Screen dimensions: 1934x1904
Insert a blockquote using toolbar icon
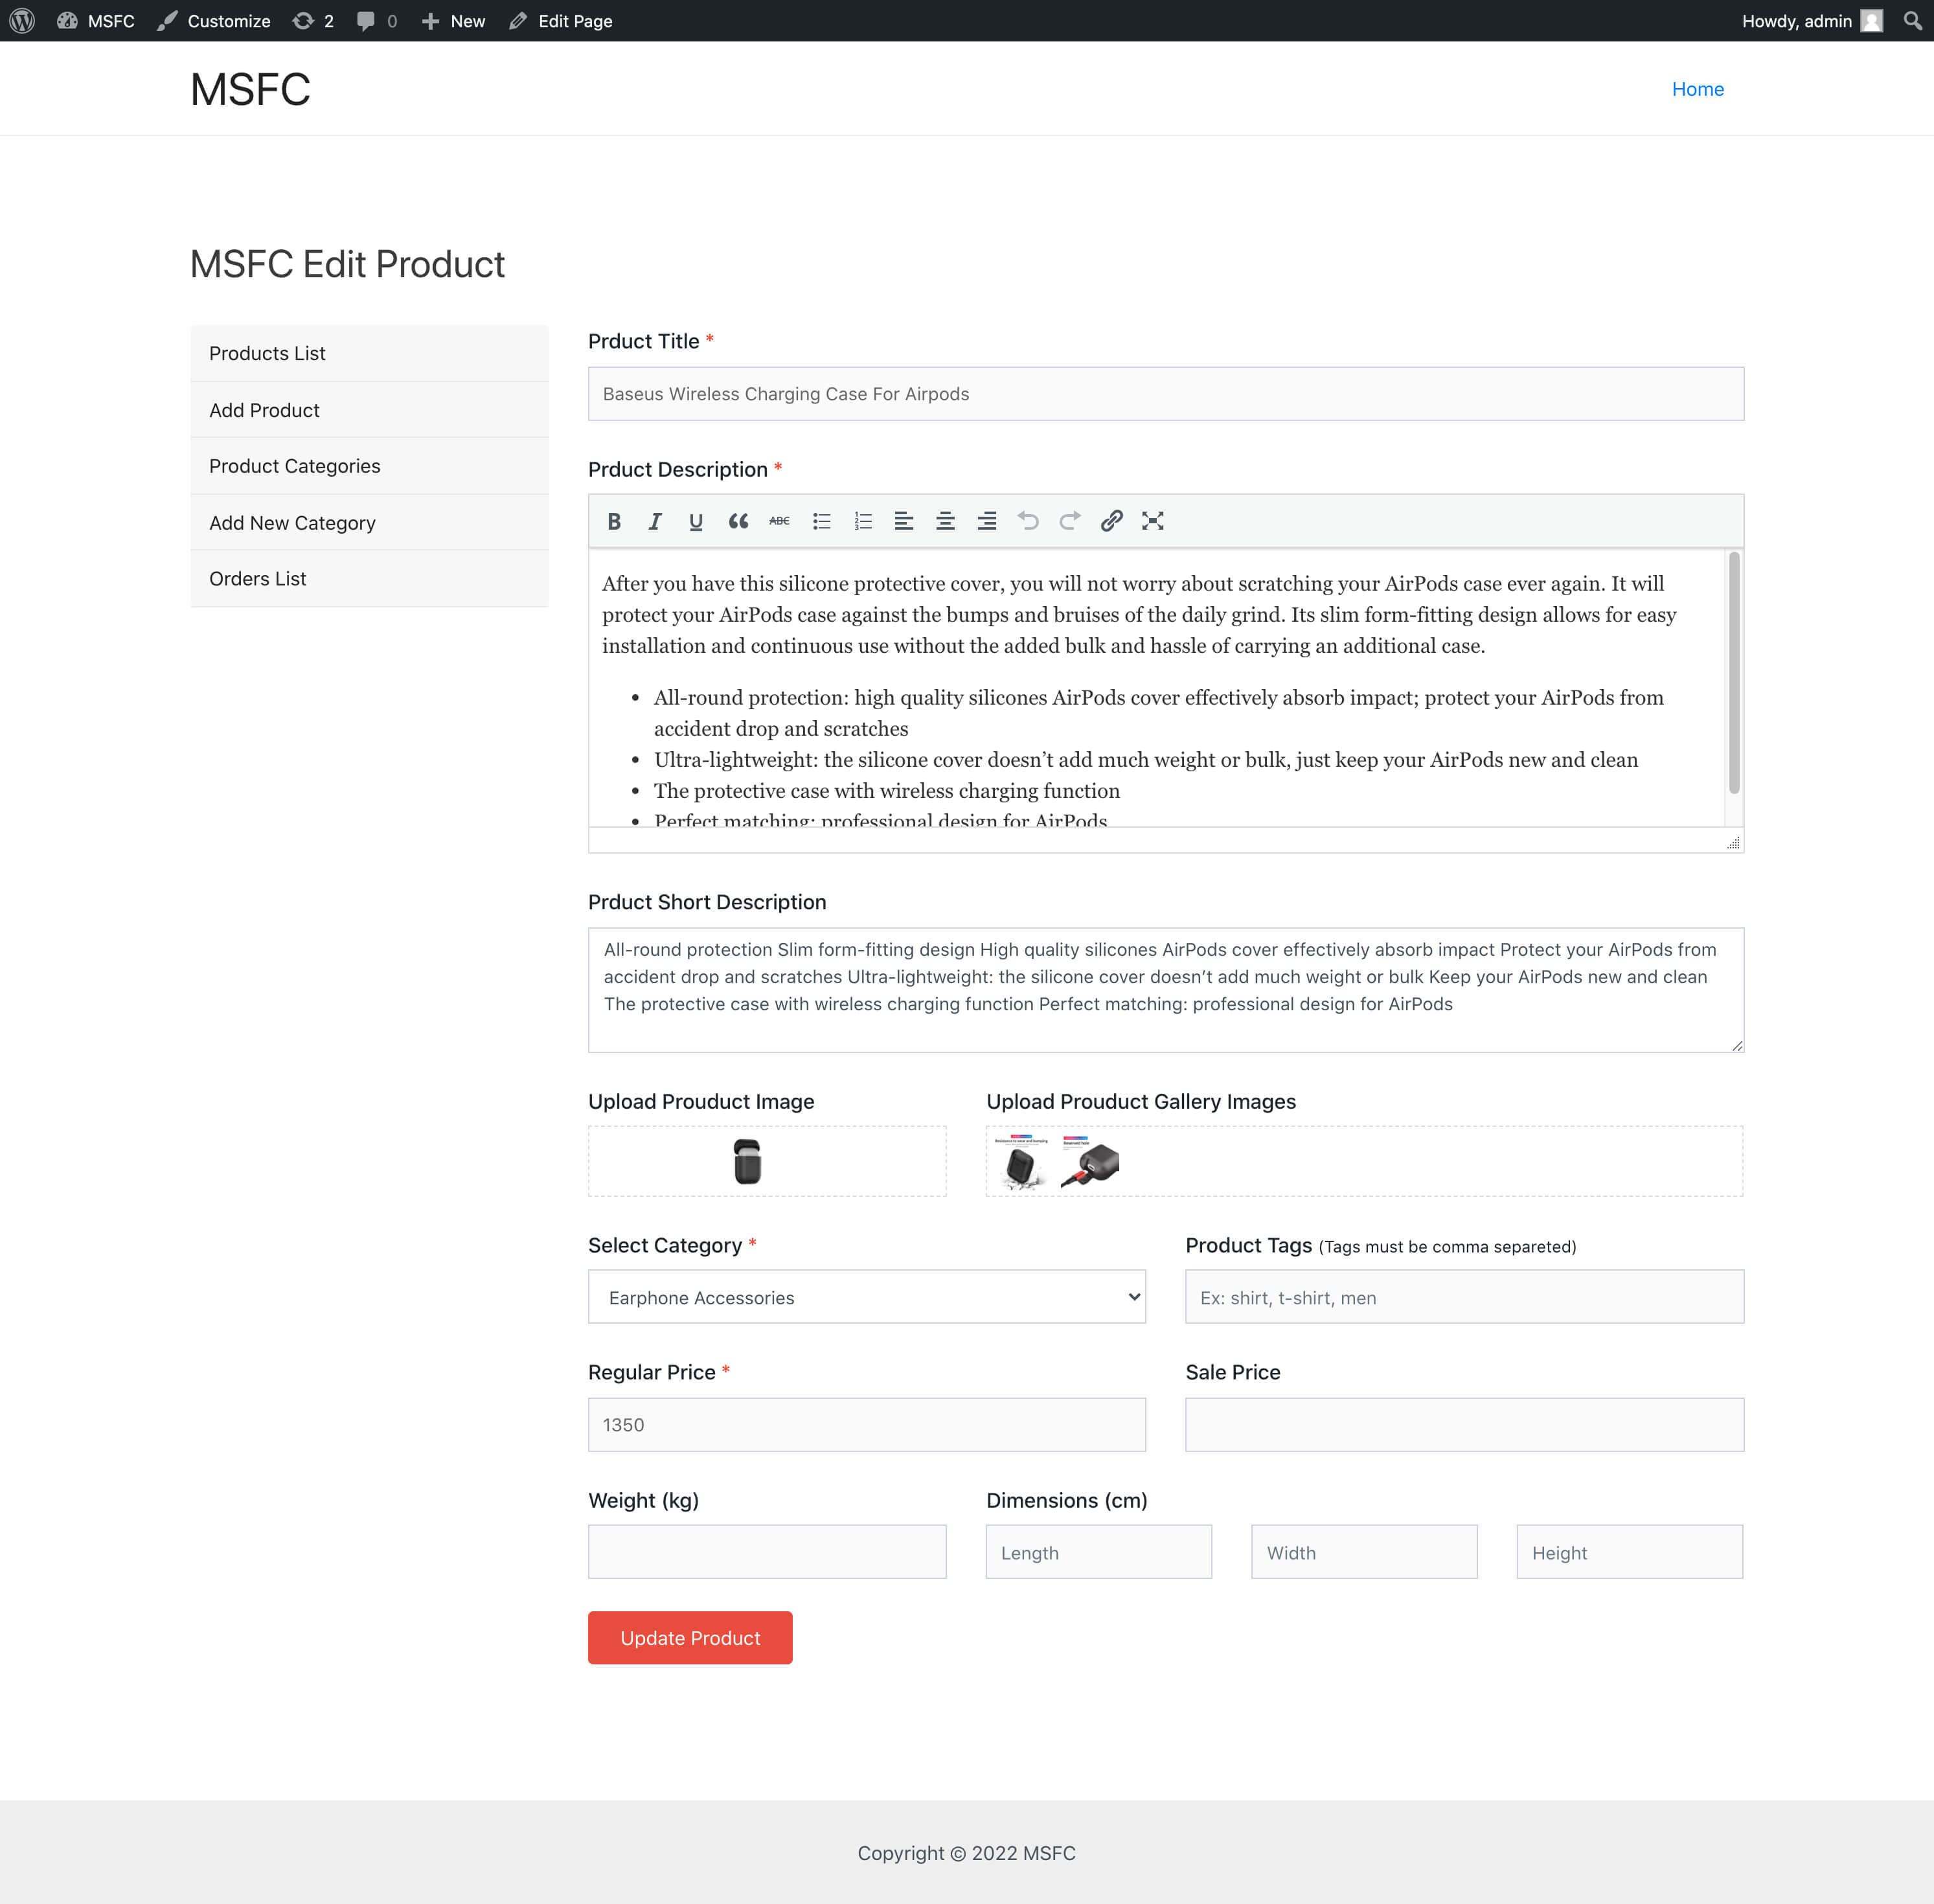pos(738,521)
